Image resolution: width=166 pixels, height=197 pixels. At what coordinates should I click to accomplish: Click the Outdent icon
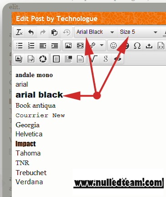(43, 46)
